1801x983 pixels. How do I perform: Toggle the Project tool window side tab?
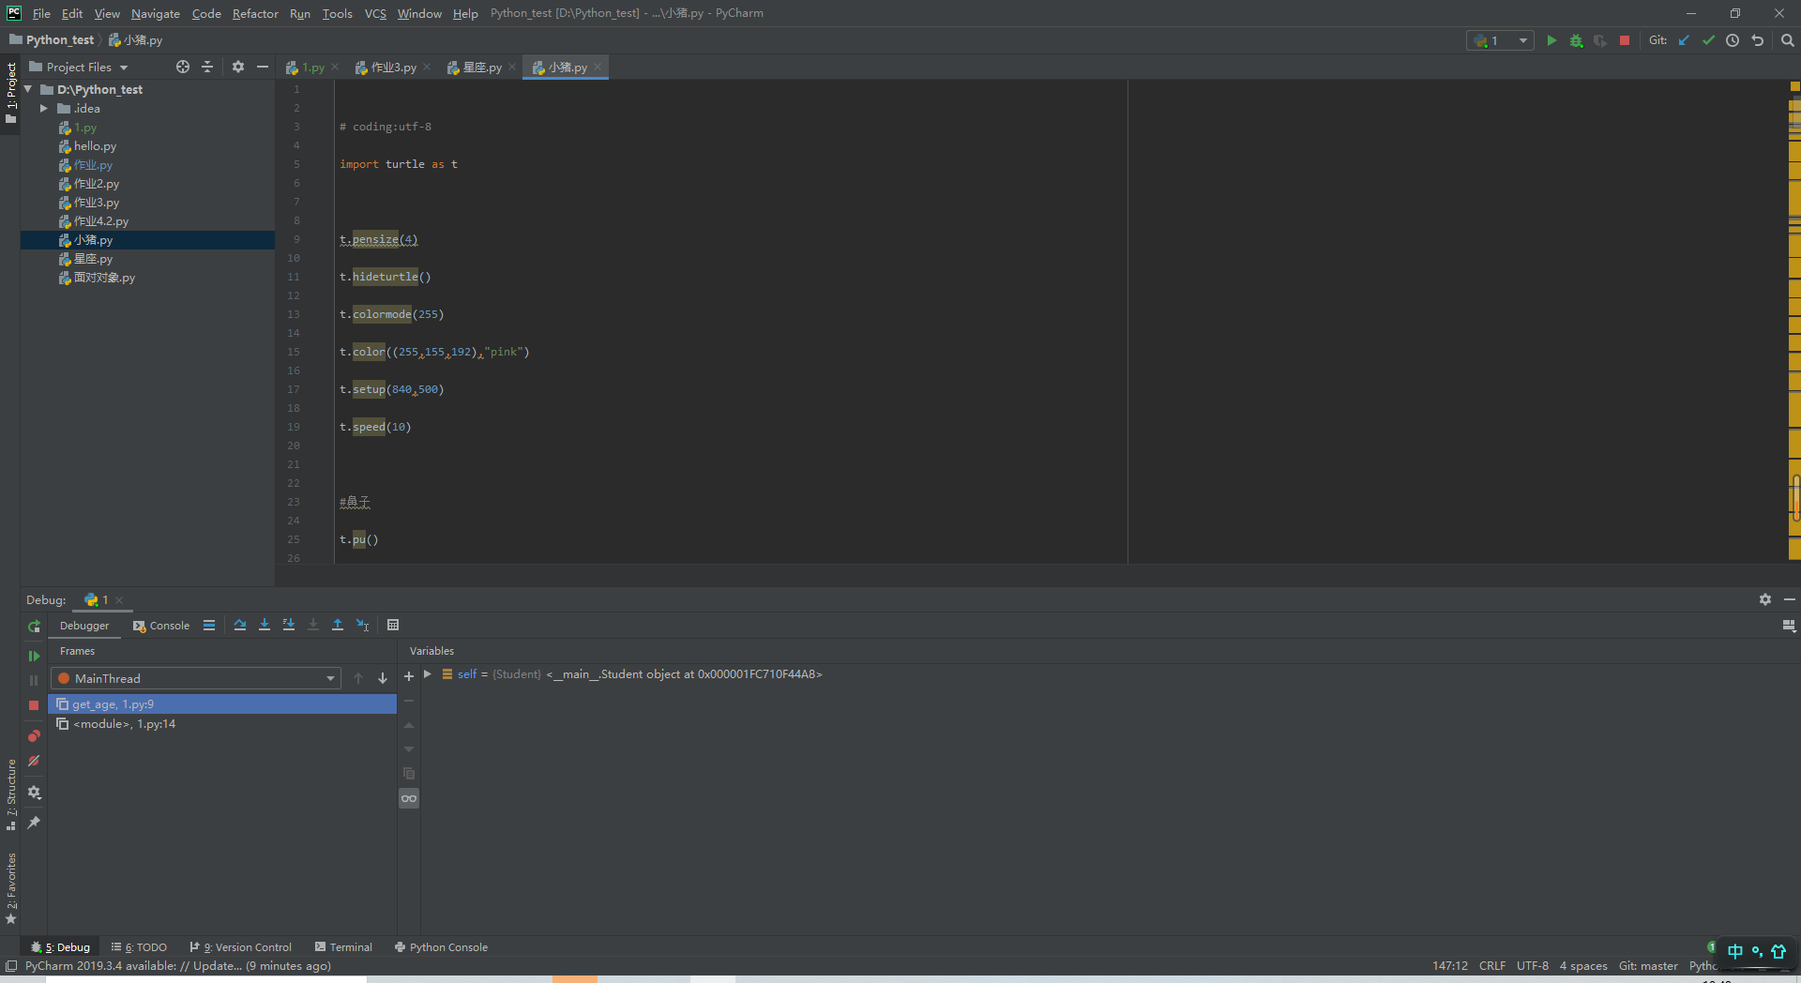click(10, 93)
